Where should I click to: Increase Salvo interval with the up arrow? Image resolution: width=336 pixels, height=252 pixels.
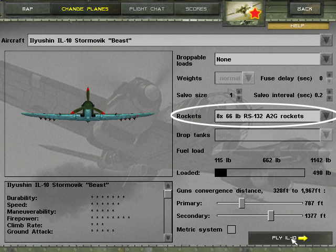329,92
